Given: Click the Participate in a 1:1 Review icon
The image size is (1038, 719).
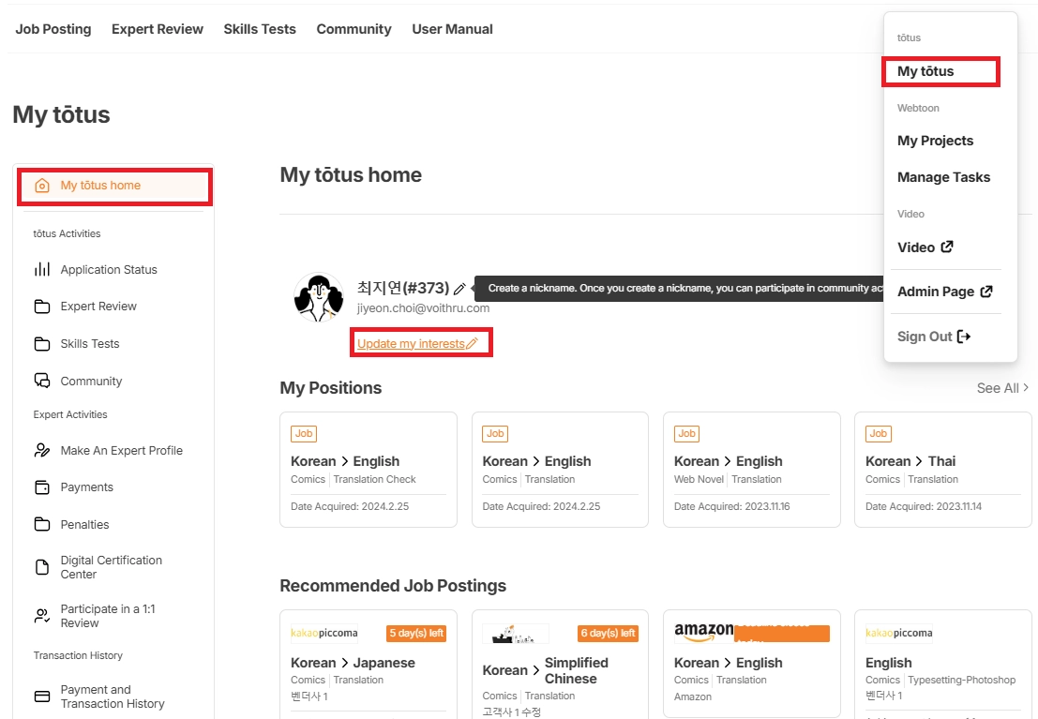Looking at the screenshot, I should pyautogui.click(x=41, y=616).
